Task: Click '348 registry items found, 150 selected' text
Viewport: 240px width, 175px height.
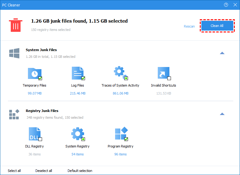Action: 55,117
